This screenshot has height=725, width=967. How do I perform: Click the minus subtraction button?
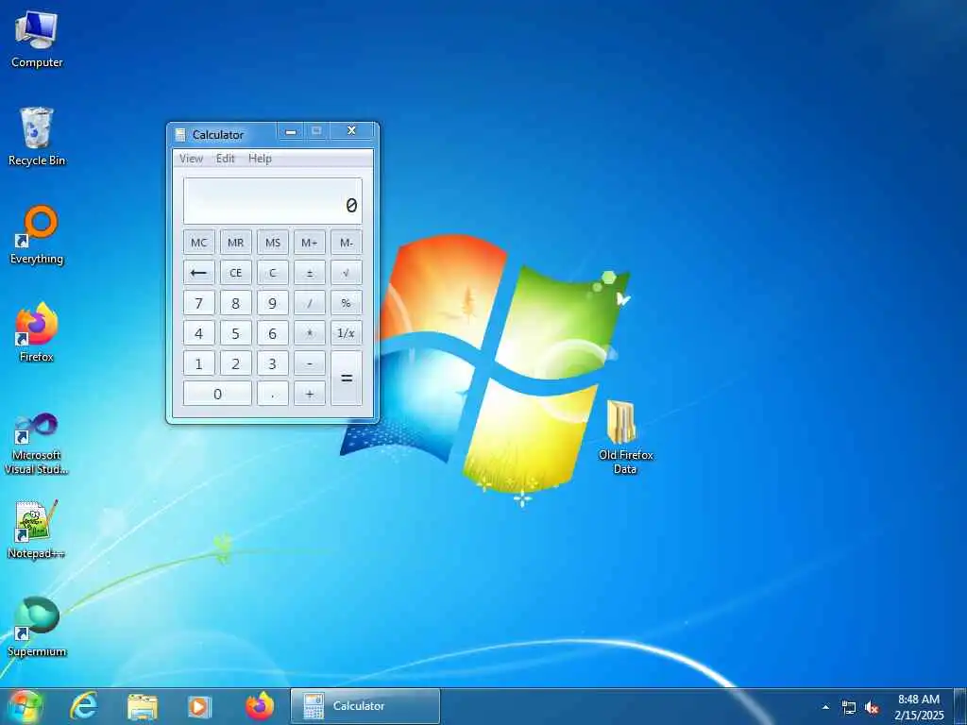[x=310, y=363]
